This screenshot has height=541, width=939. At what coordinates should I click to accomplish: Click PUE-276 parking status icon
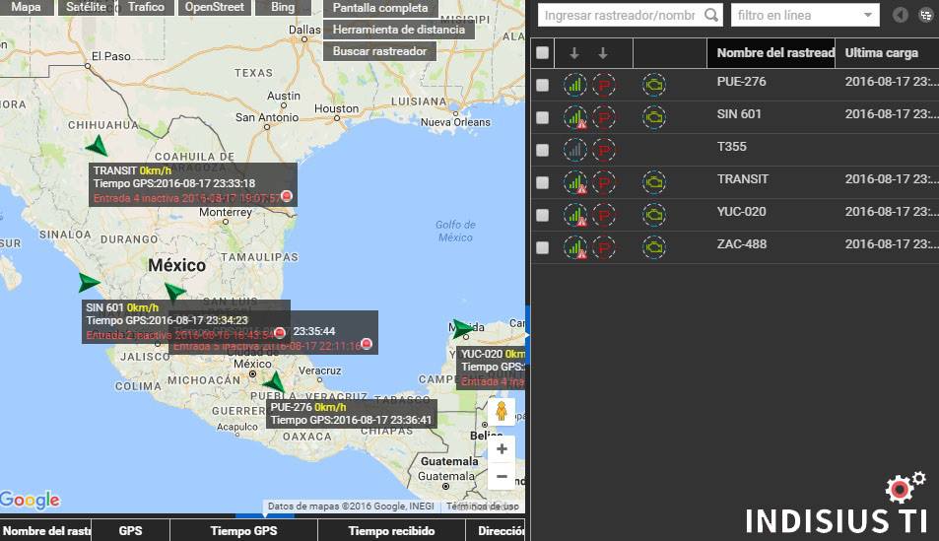pos(604,85)
